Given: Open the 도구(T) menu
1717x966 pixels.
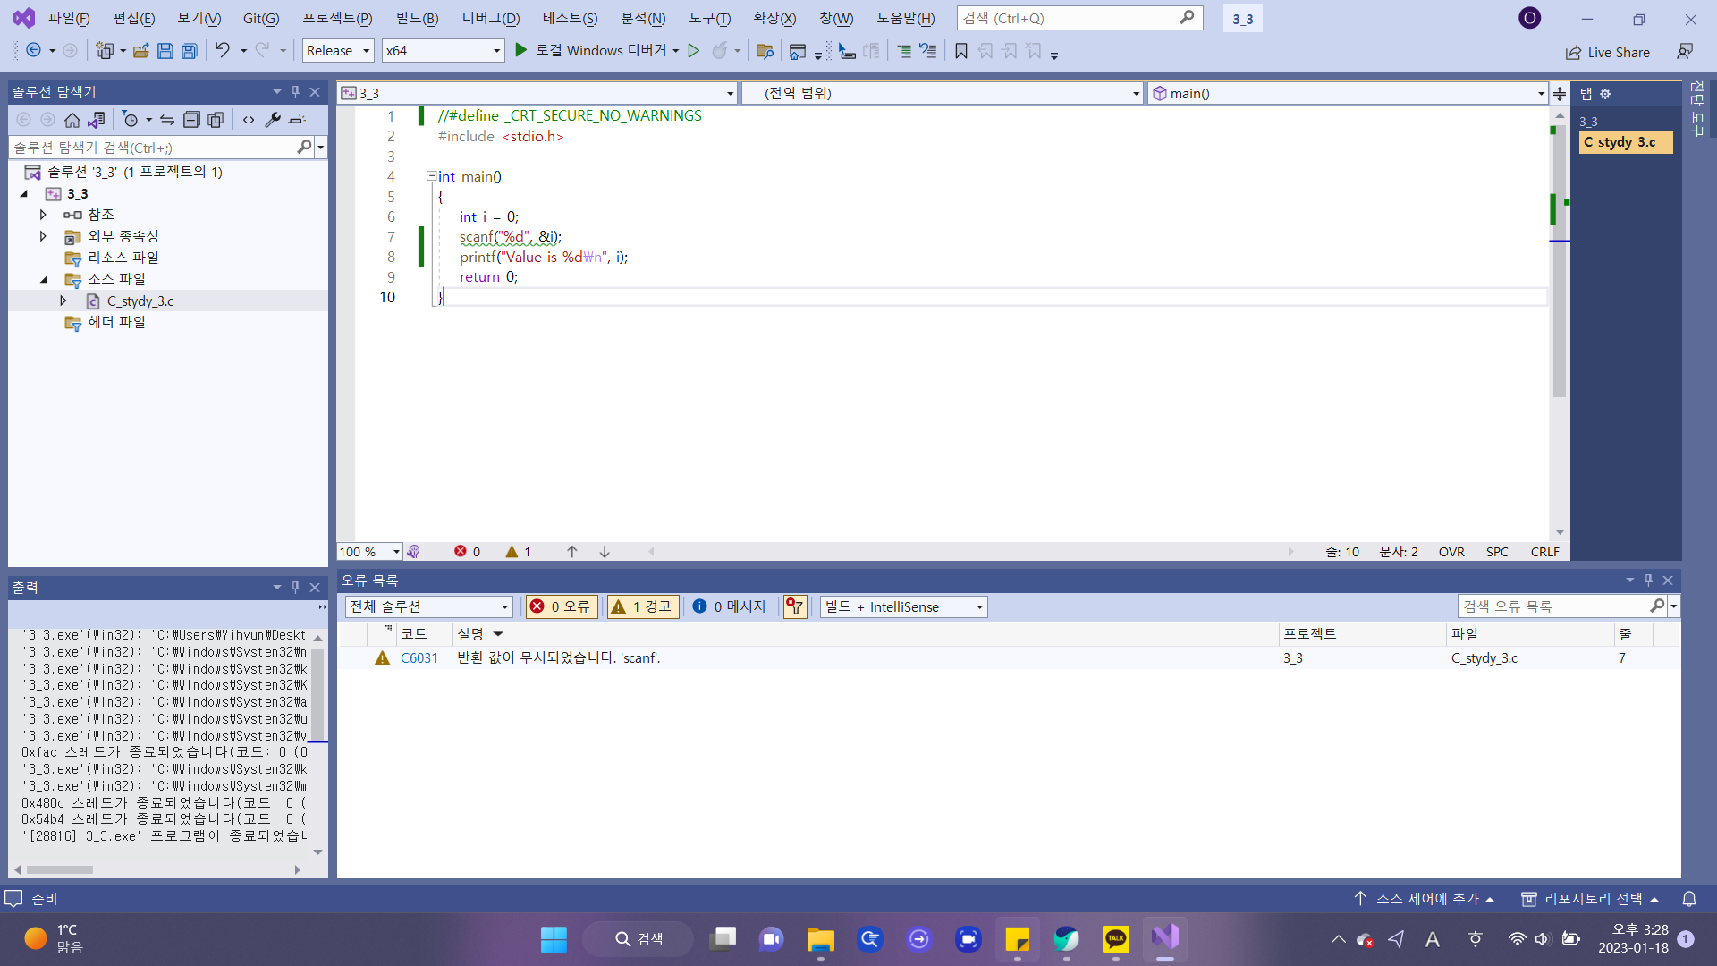Looking at the screenshot, I should tap(710, 18).
